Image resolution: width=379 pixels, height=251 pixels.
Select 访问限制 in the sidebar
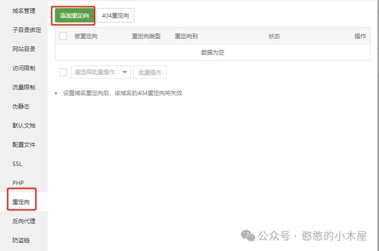click(24, 68)
